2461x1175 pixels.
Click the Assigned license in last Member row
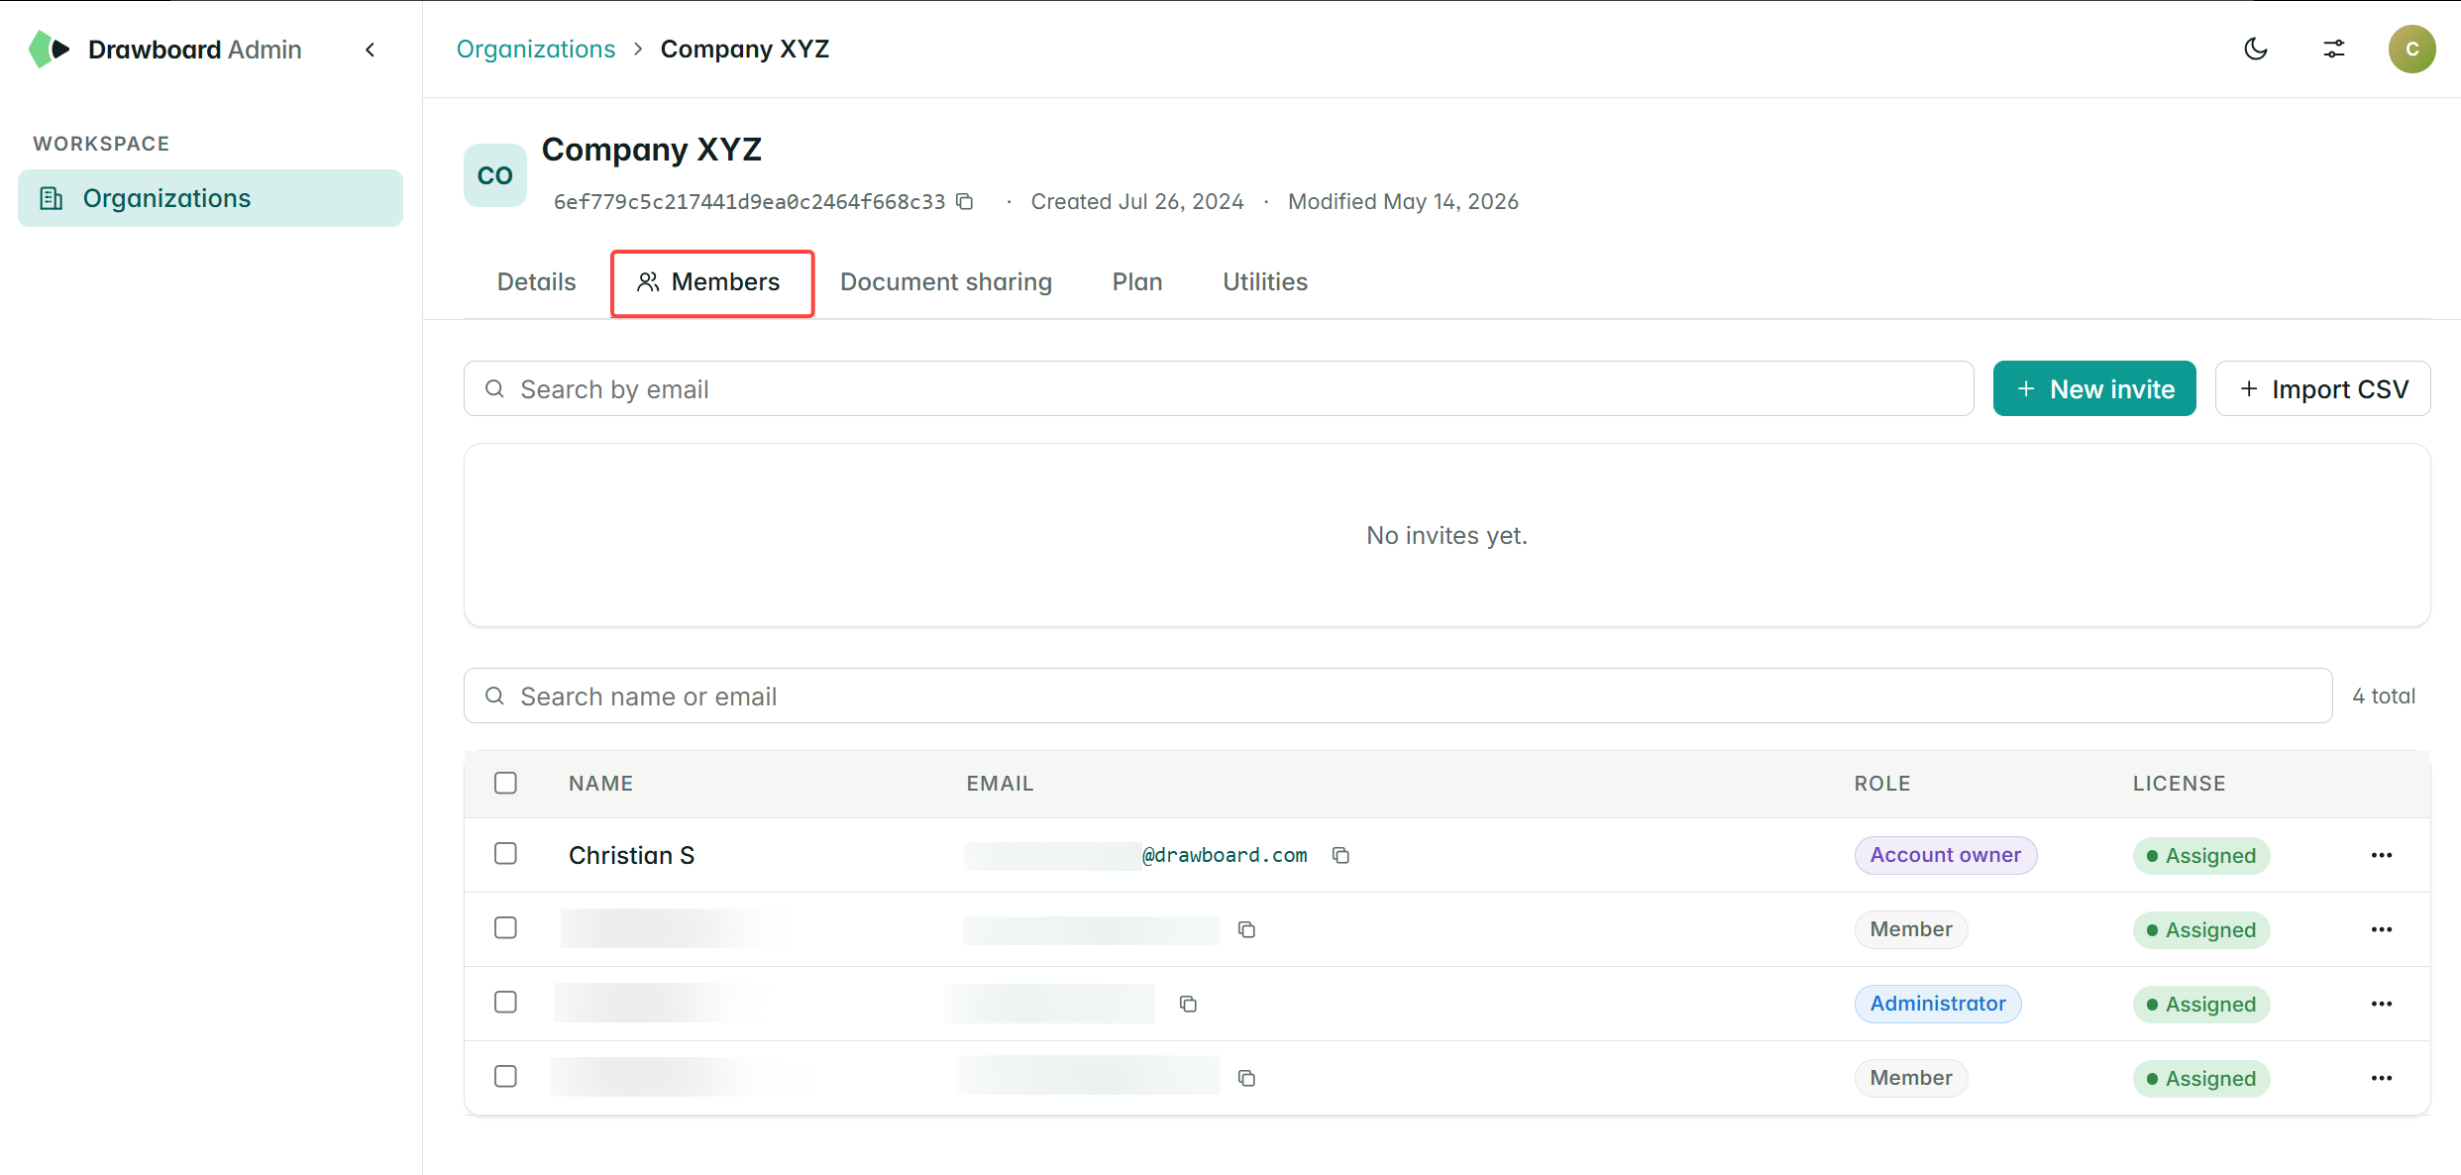(x=2200, y=1079)
